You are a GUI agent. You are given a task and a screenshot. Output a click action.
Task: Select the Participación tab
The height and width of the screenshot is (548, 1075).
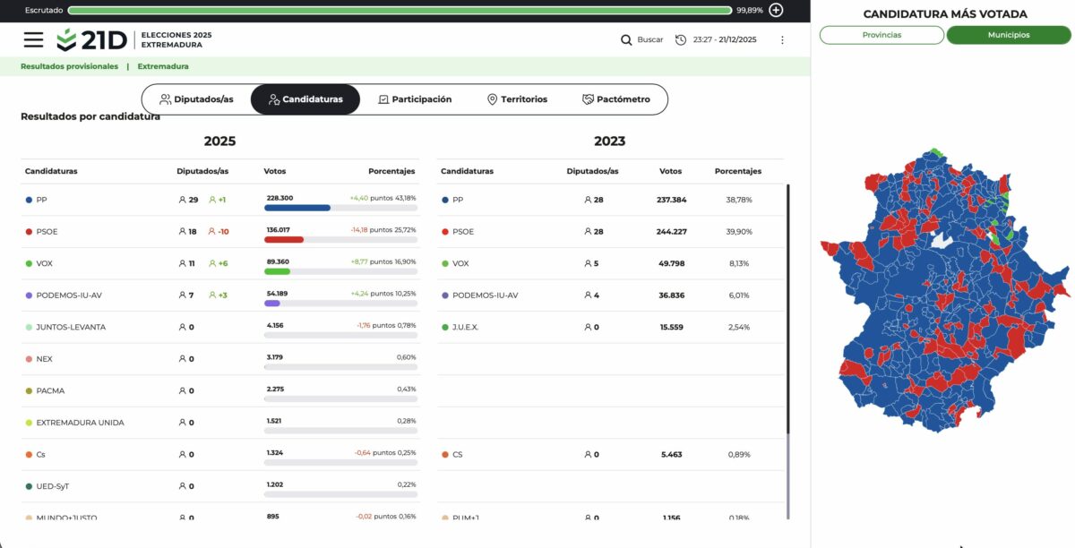coord(414,99)
